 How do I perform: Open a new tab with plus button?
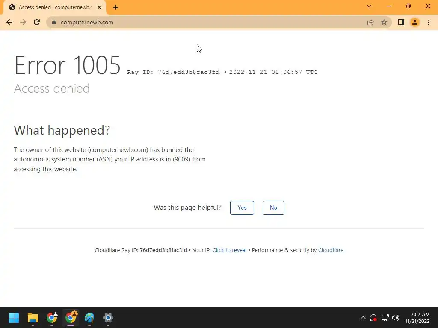115,7
